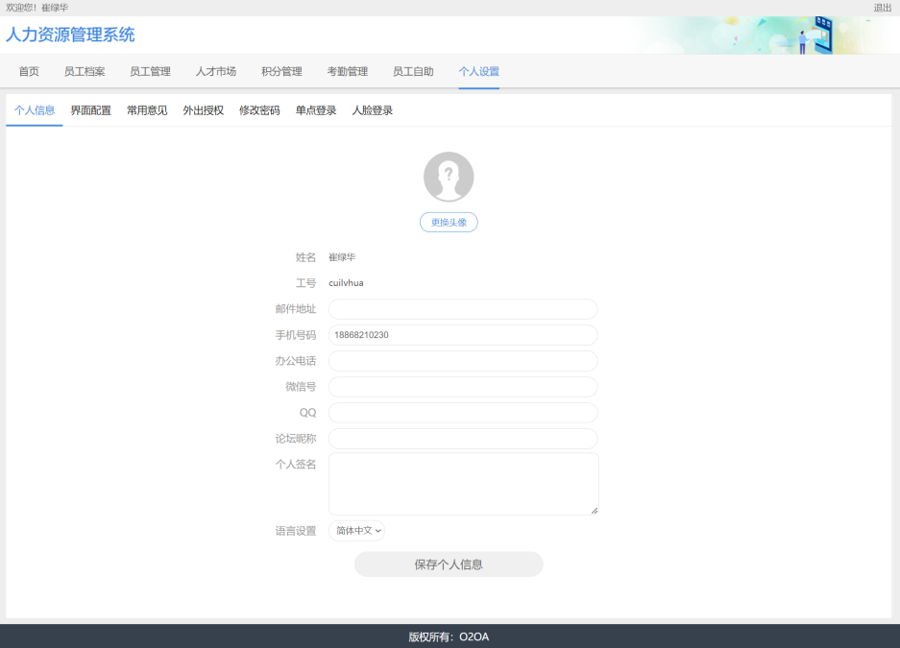Select the 外出授权 tab
The image size is (900, 648).
(204, 110)
